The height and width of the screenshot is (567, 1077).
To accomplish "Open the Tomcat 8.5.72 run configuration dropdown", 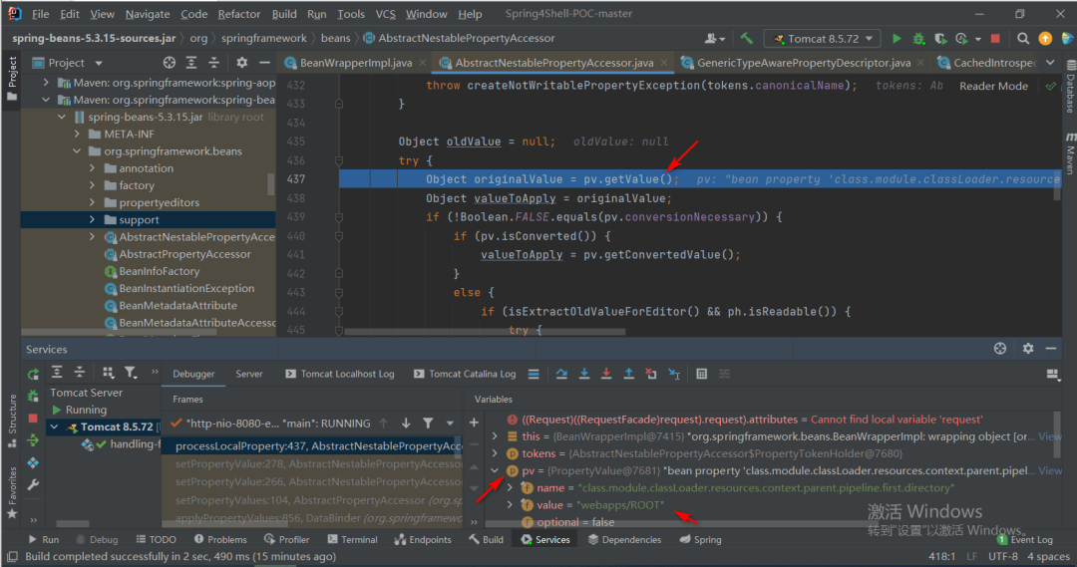I will click(x=822, y=39).
